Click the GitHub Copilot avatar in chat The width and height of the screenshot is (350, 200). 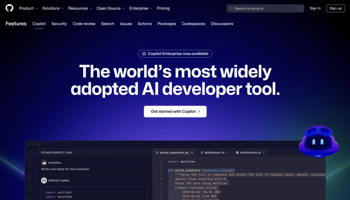click(x=44, y=181)
